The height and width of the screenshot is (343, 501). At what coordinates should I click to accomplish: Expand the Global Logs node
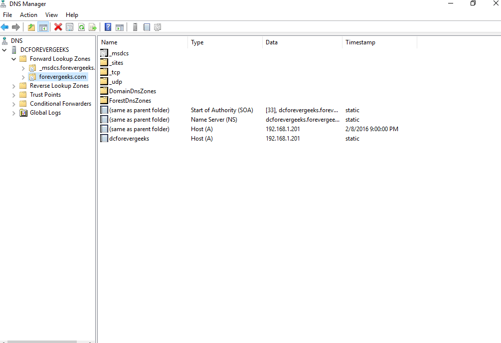14,113
